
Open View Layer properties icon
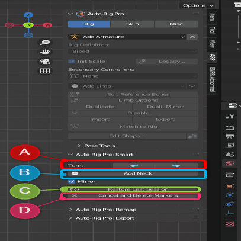(230, 146)
